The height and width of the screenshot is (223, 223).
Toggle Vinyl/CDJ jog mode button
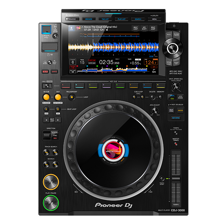pyautogui.click(x=172, y=97)
